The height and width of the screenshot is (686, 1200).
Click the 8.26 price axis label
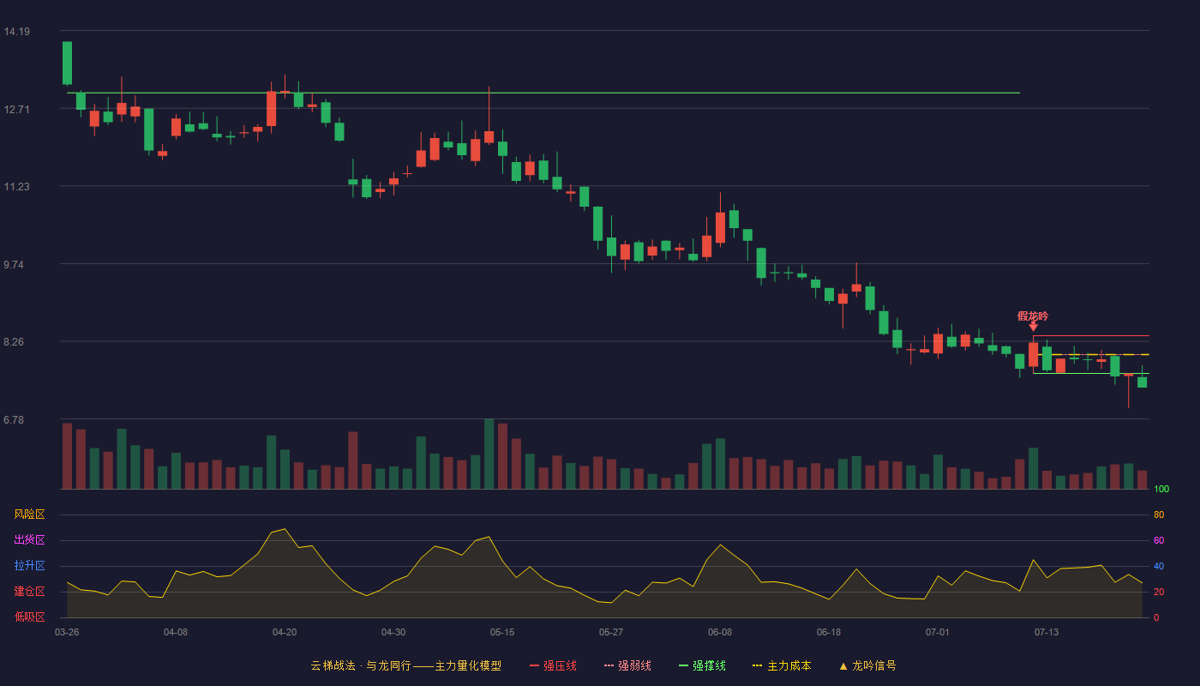(x=13, y=342)
